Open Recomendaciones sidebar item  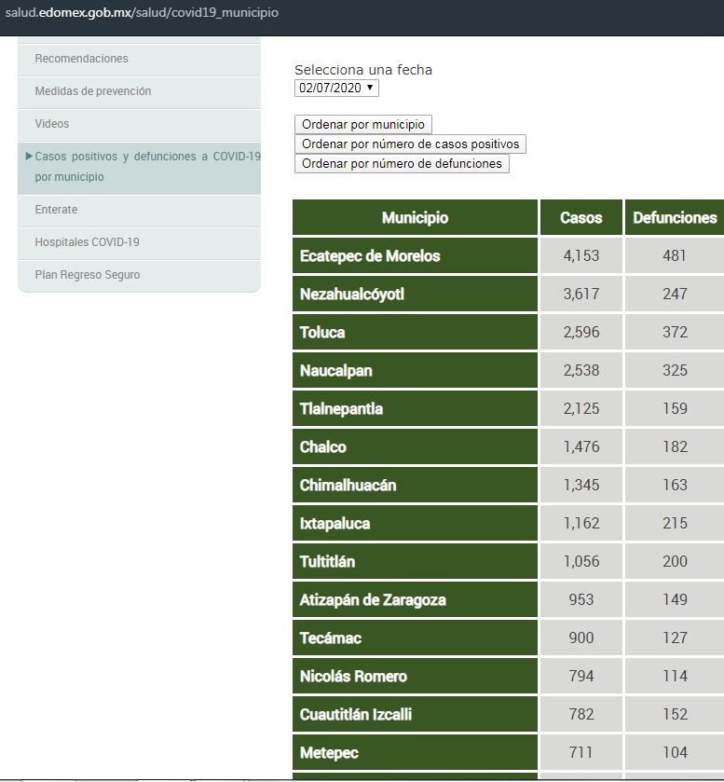click(82, 59)
